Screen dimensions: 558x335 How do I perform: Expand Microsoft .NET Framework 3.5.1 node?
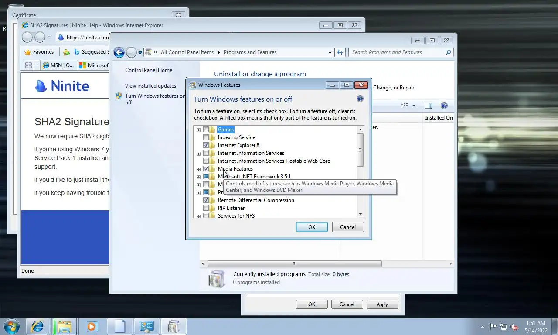(x=198, y=177)
